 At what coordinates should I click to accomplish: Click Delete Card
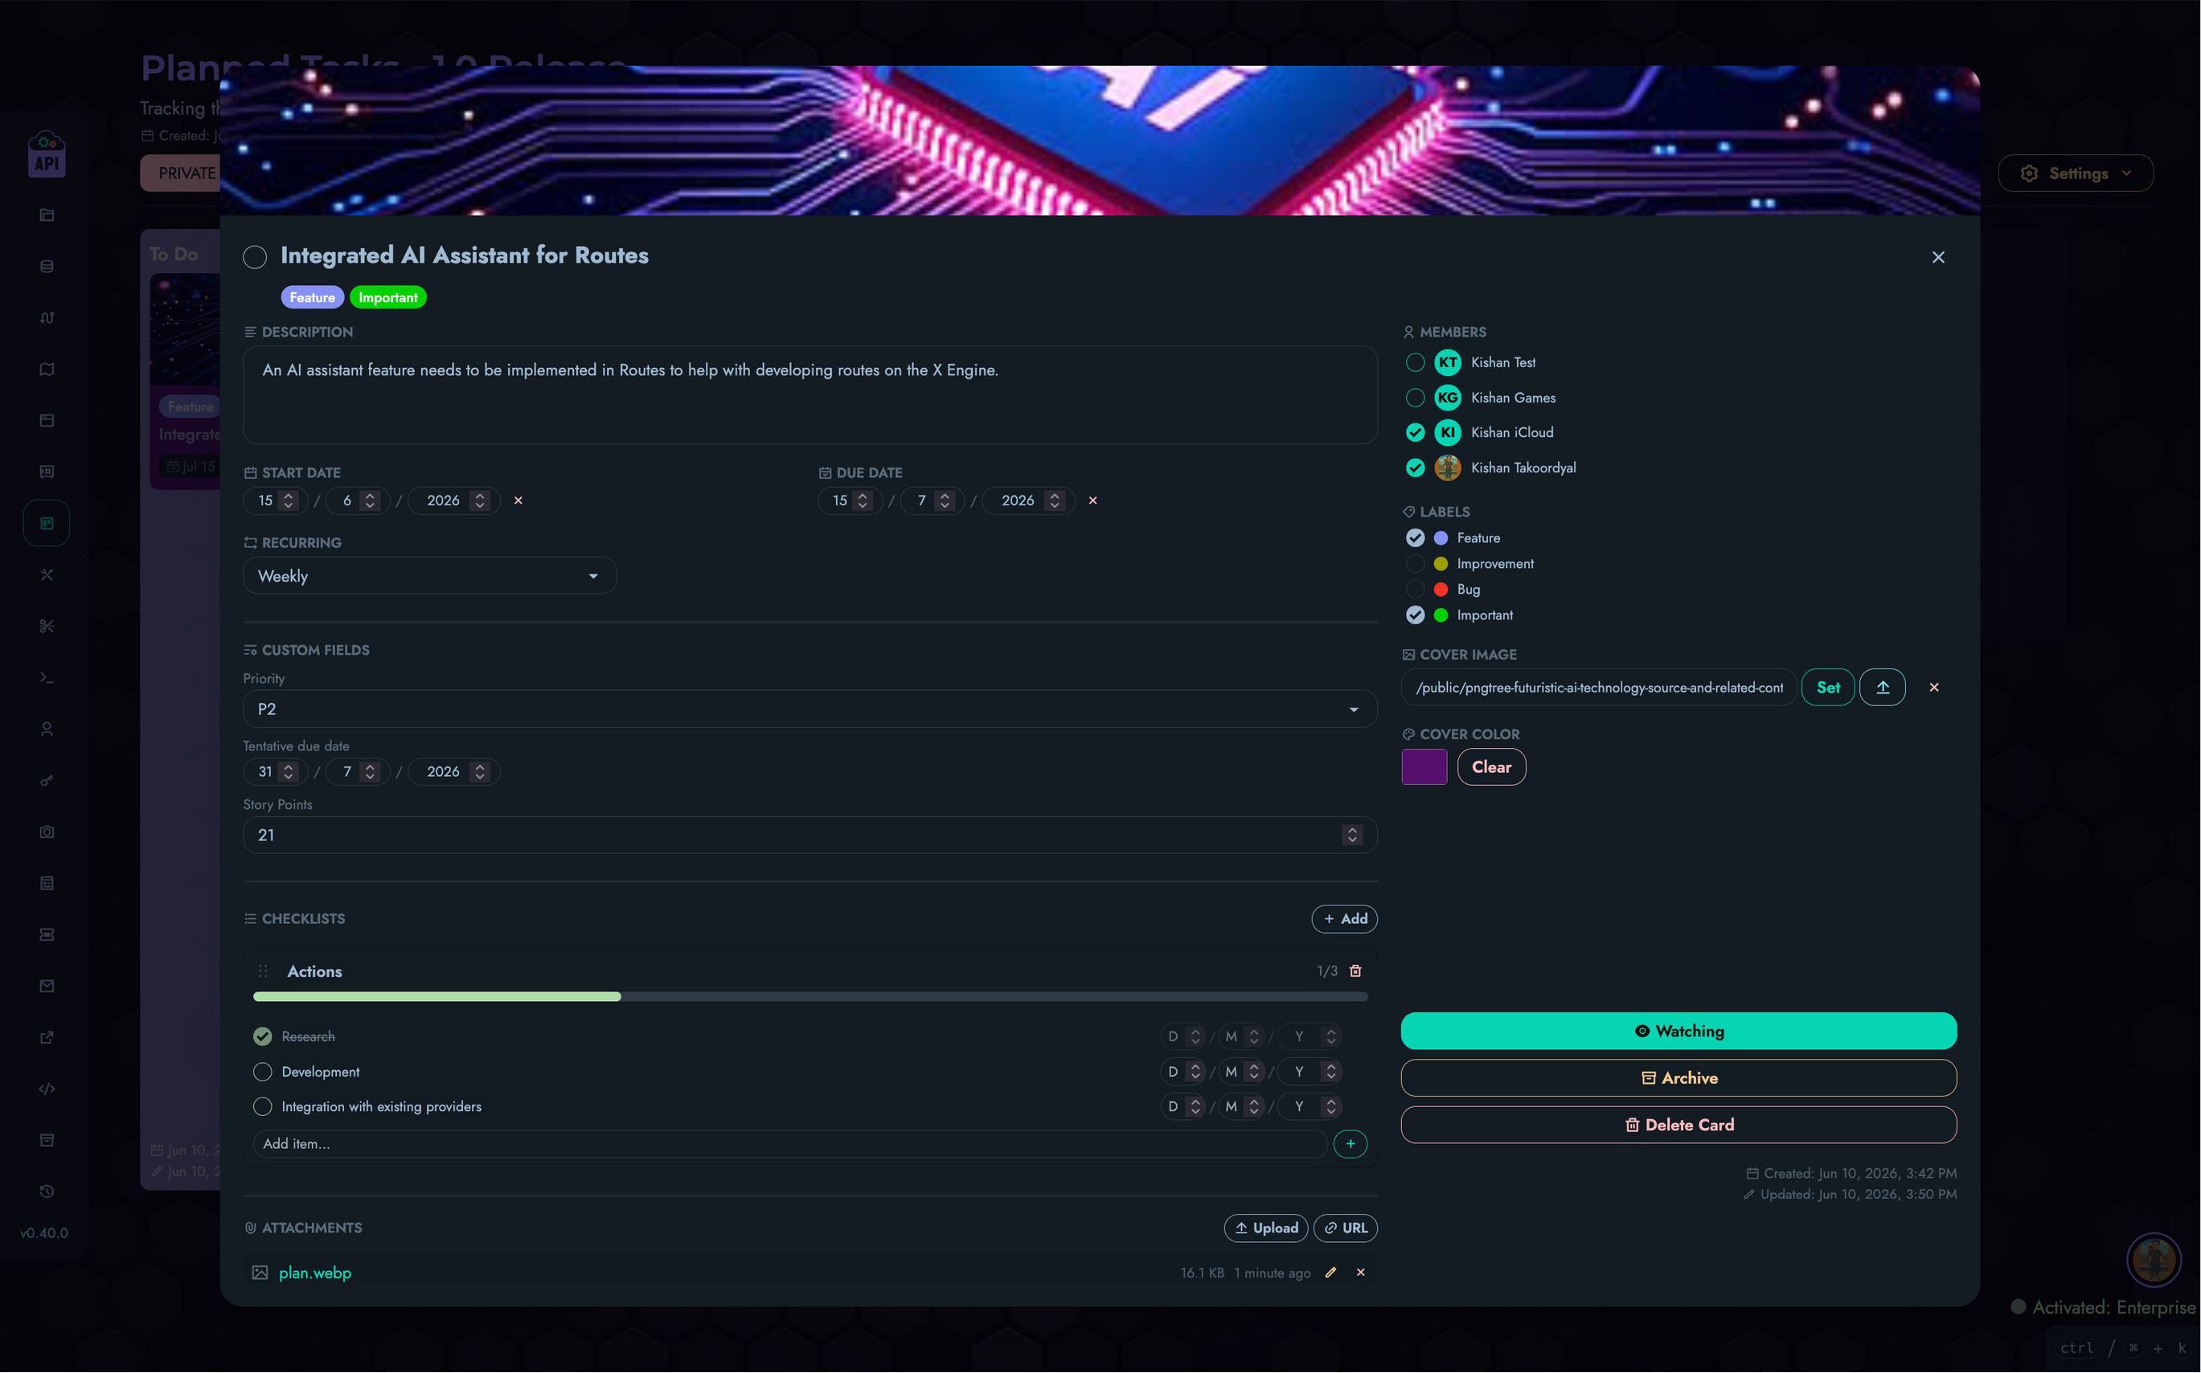pyautogui.click(x=1678, y=1125)
